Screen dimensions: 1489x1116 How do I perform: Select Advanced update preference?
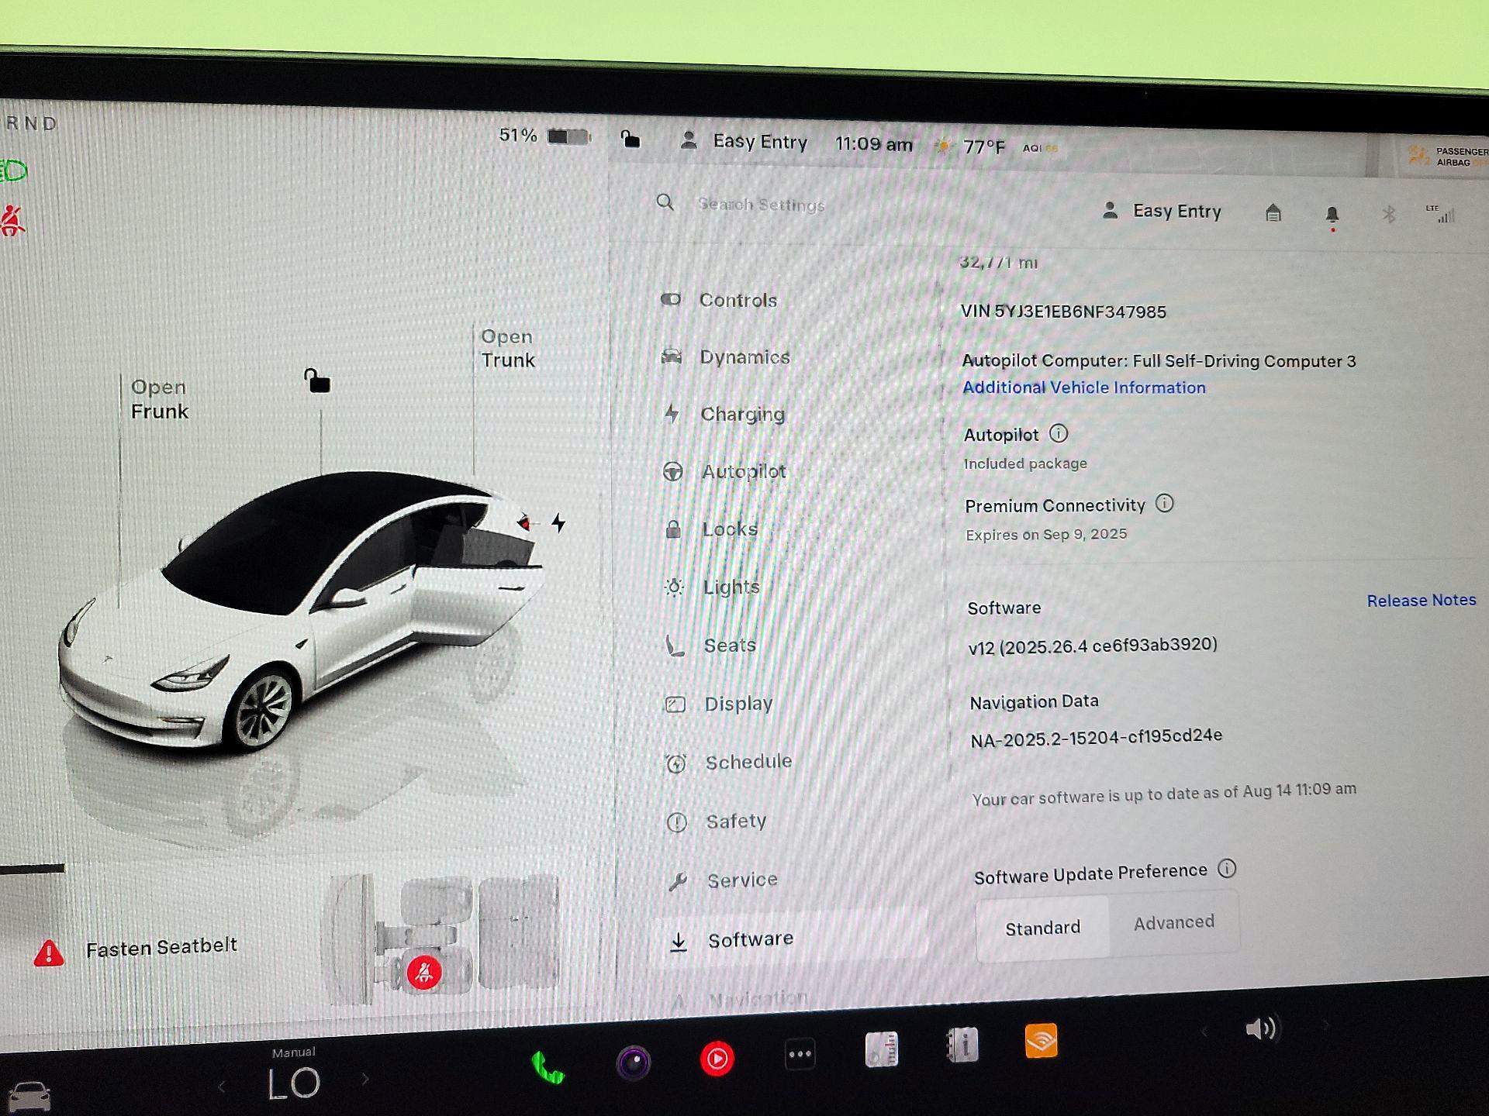pyautogui.click(x=1174, y=922)
